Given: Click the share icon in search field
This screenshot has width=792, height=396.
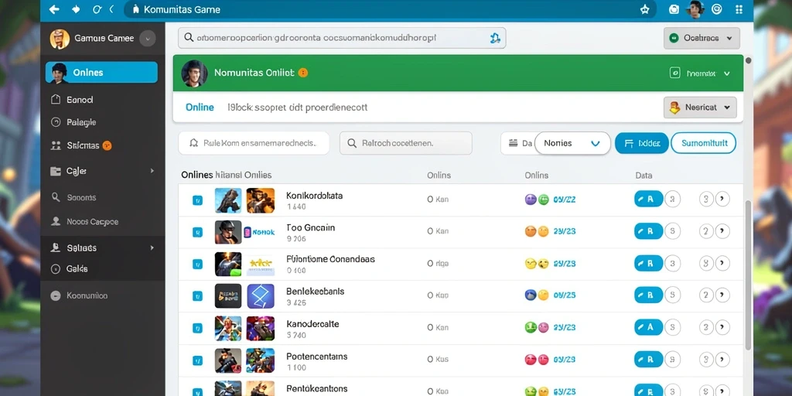Looking at the screenshot, I should [x=495, y=38].
